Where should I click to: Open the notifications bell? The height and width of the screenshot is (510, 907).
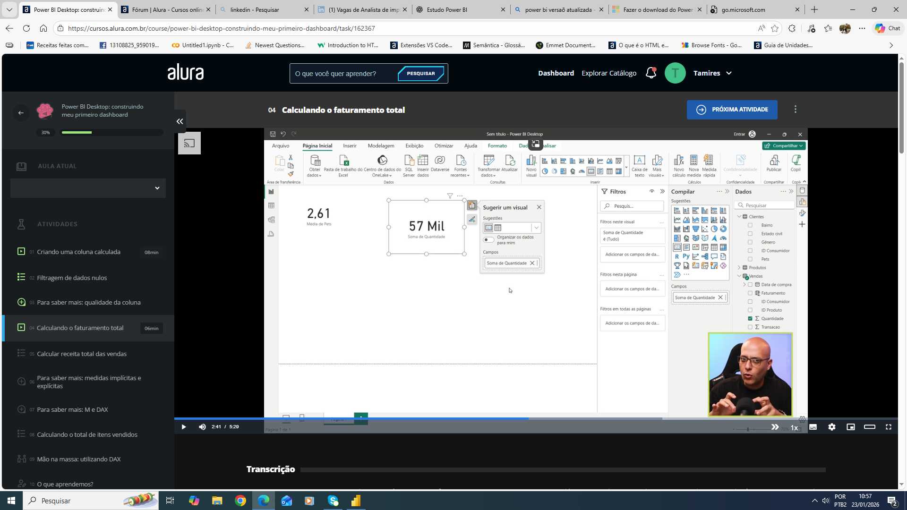pyautogui.click(x=651, y=73)
